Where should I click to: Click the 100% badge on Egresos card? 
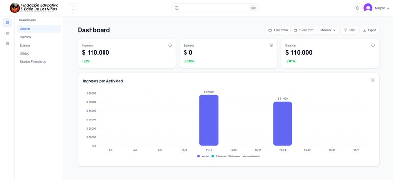(189, 61)
